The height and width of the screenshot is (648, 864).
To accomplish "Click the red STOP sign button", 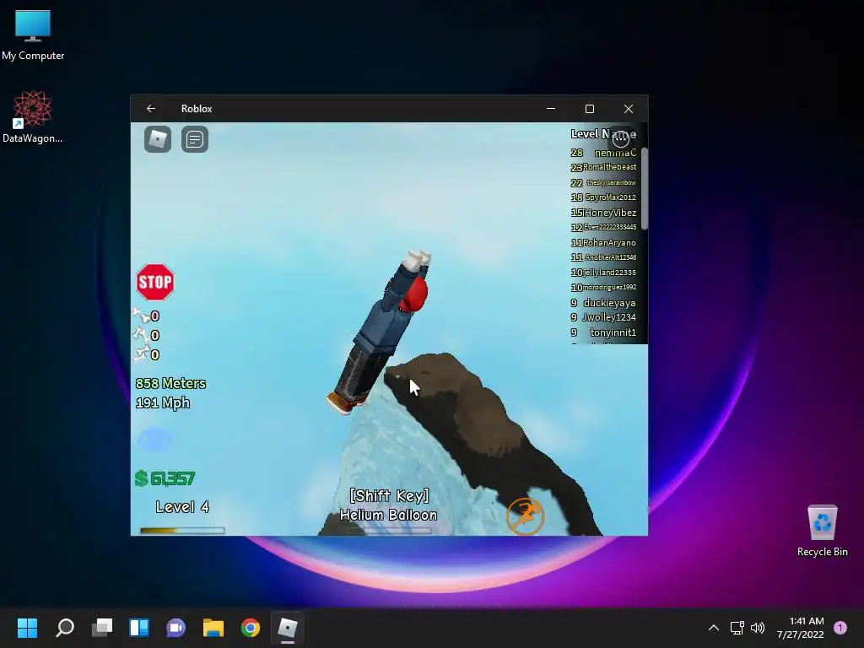I will point(155,282).
